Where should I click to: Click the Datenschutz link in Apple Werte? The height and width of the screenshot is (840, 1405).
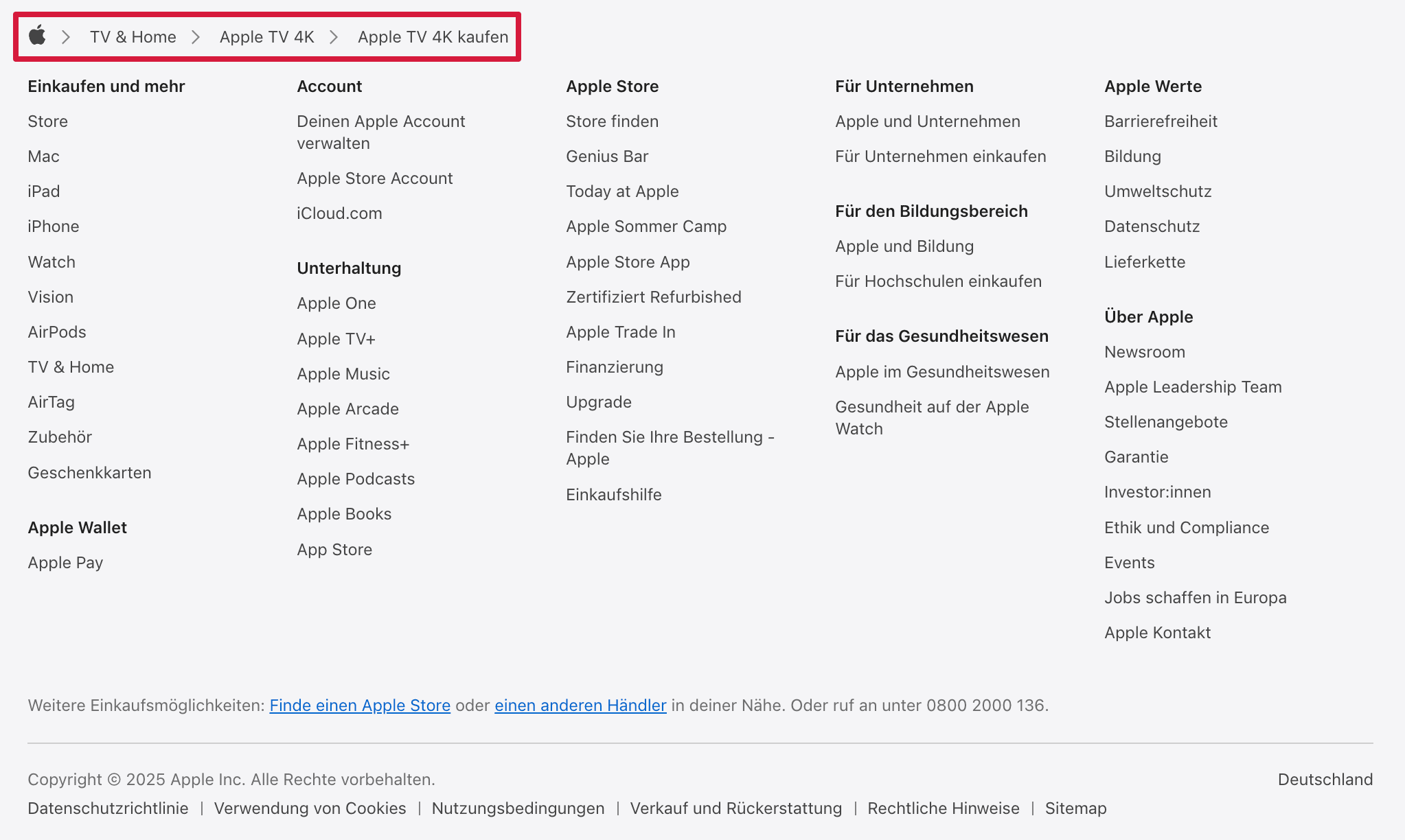(x=1152, y=226)
